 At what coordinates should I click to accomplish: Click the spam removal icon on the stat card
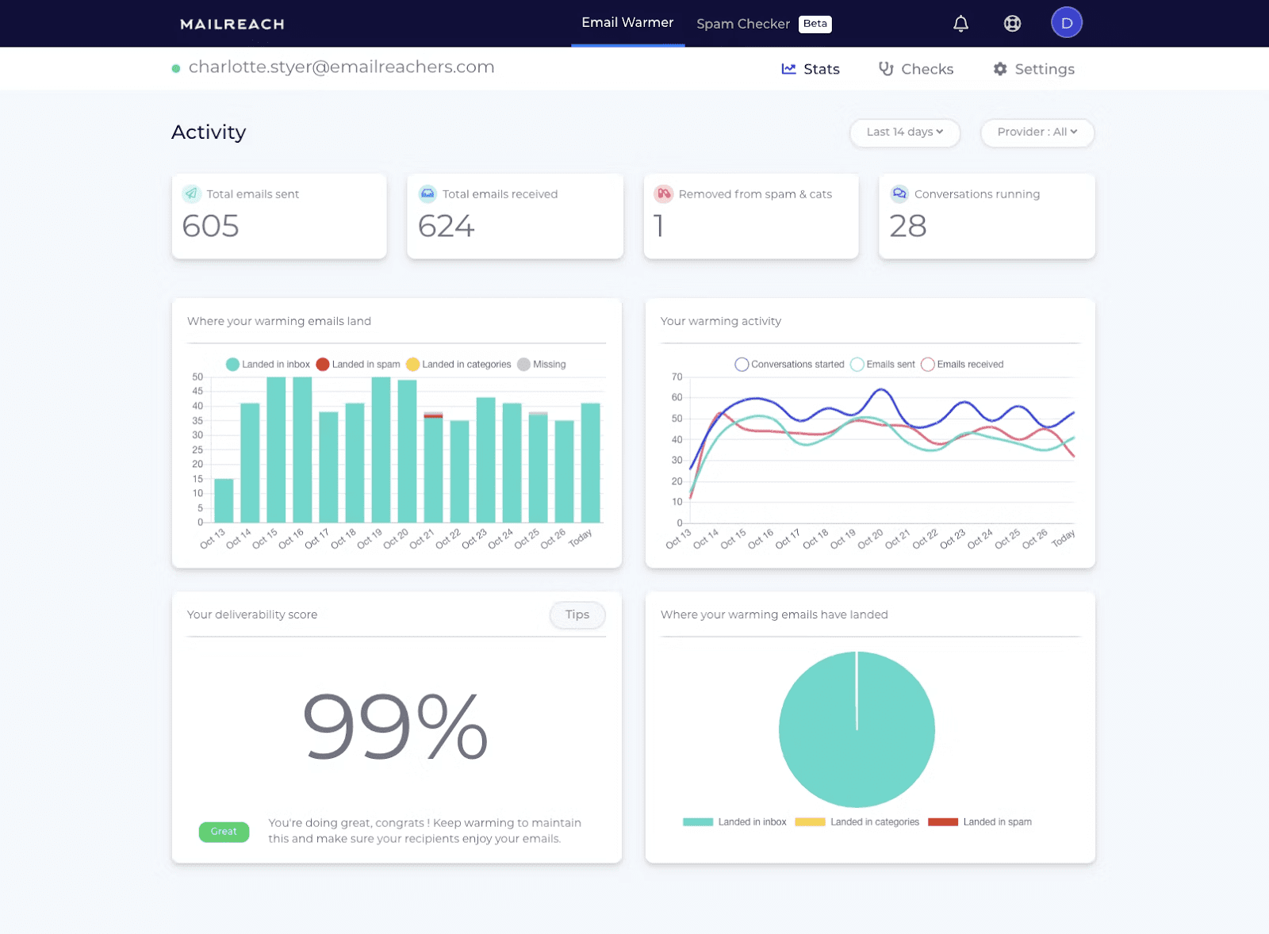pos(664,193)
